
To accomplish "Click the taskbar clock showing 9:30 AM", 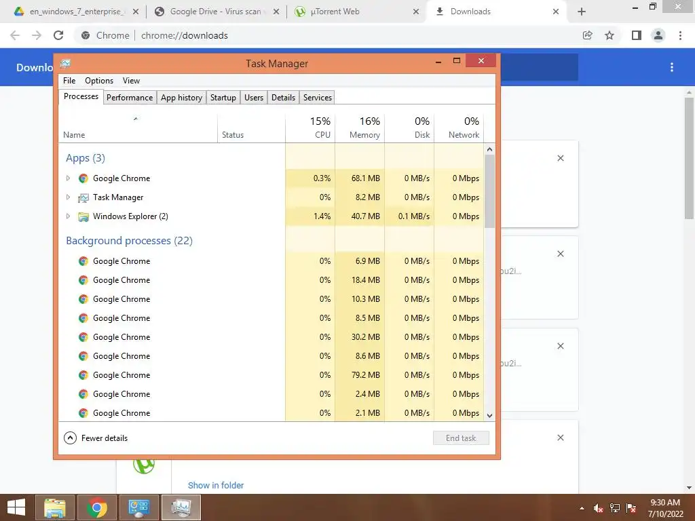I will click(665, 508).
